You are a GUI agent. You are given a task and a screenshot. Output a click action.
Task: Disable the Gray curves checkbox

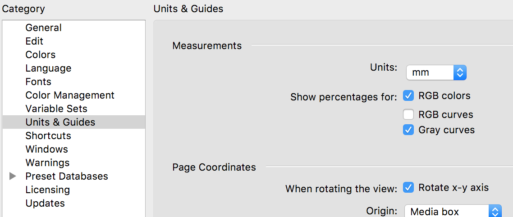(408, 130)
